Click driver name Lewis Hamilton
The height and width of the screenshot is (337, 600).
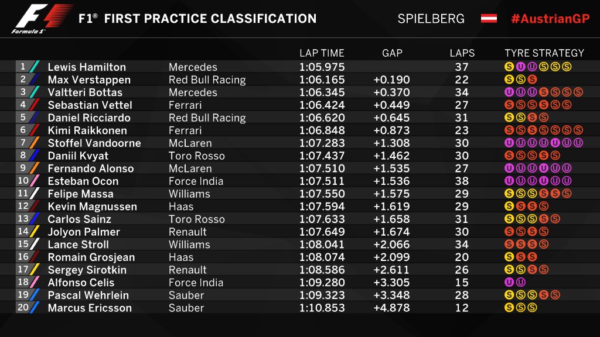click(87, 67)
